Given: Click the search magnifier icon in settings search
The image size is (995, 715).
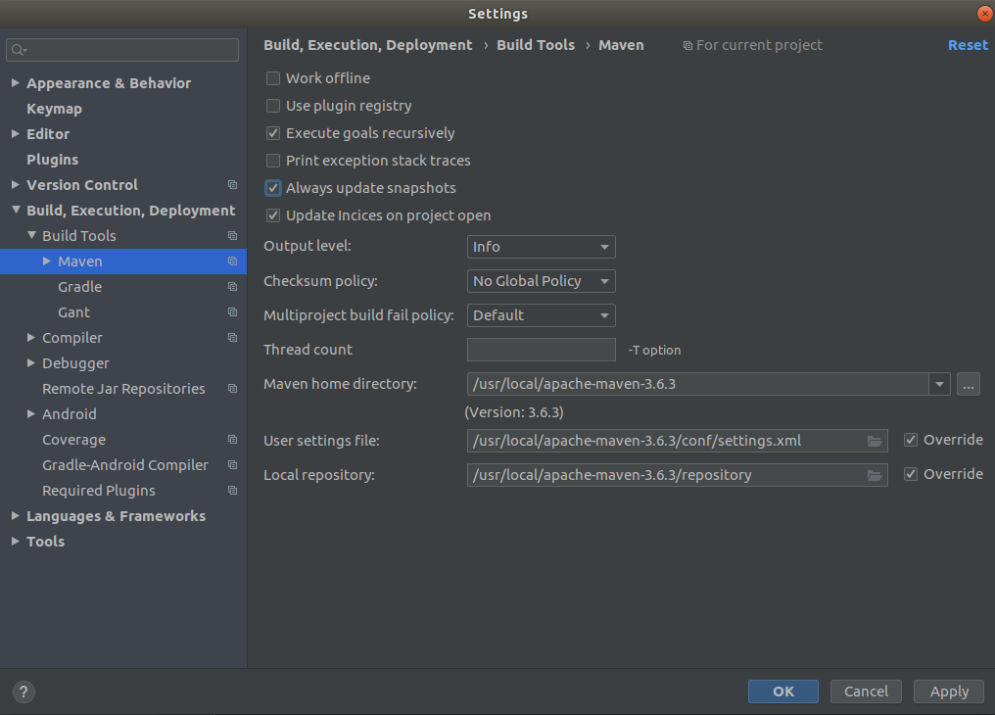Looking at the screenshot, I should 19,50.
